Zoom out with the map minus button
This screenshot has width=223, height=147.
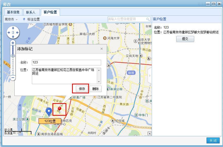[x=13, y=77]
